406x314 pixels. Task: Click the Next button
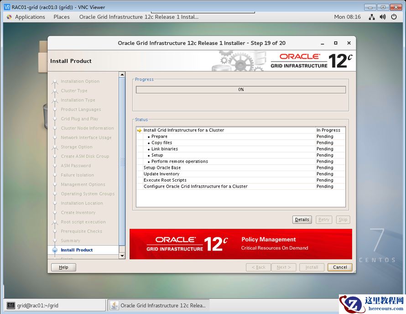[284, 267]
